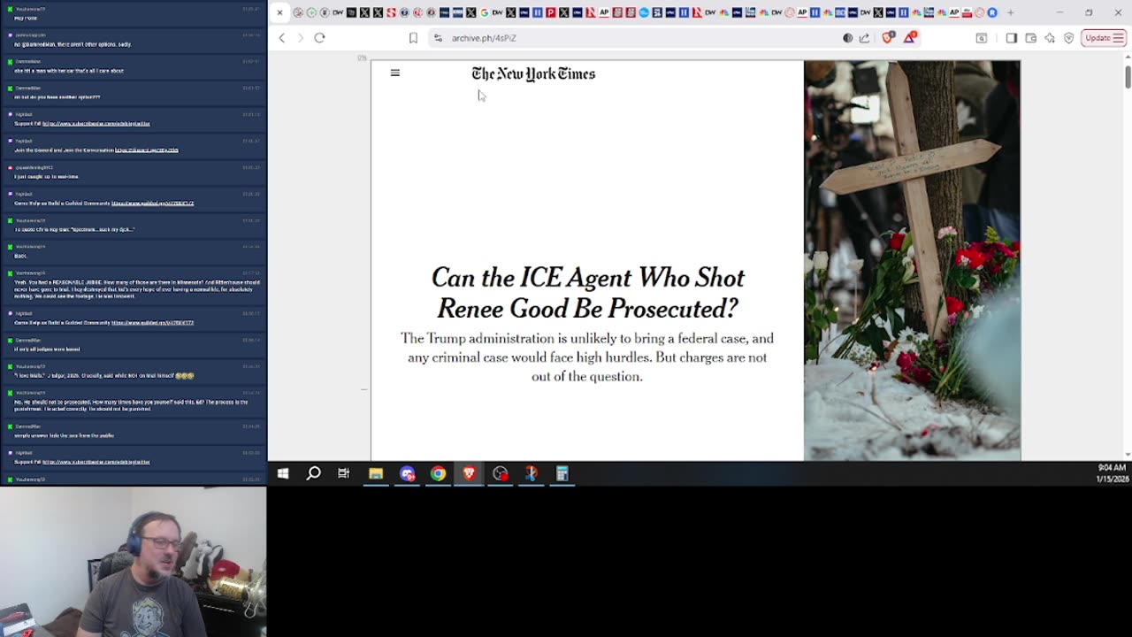Switch to Brave browser on taskbar
The width and height of the screenshot is (1132, 637).
click(x=469, y=474)
